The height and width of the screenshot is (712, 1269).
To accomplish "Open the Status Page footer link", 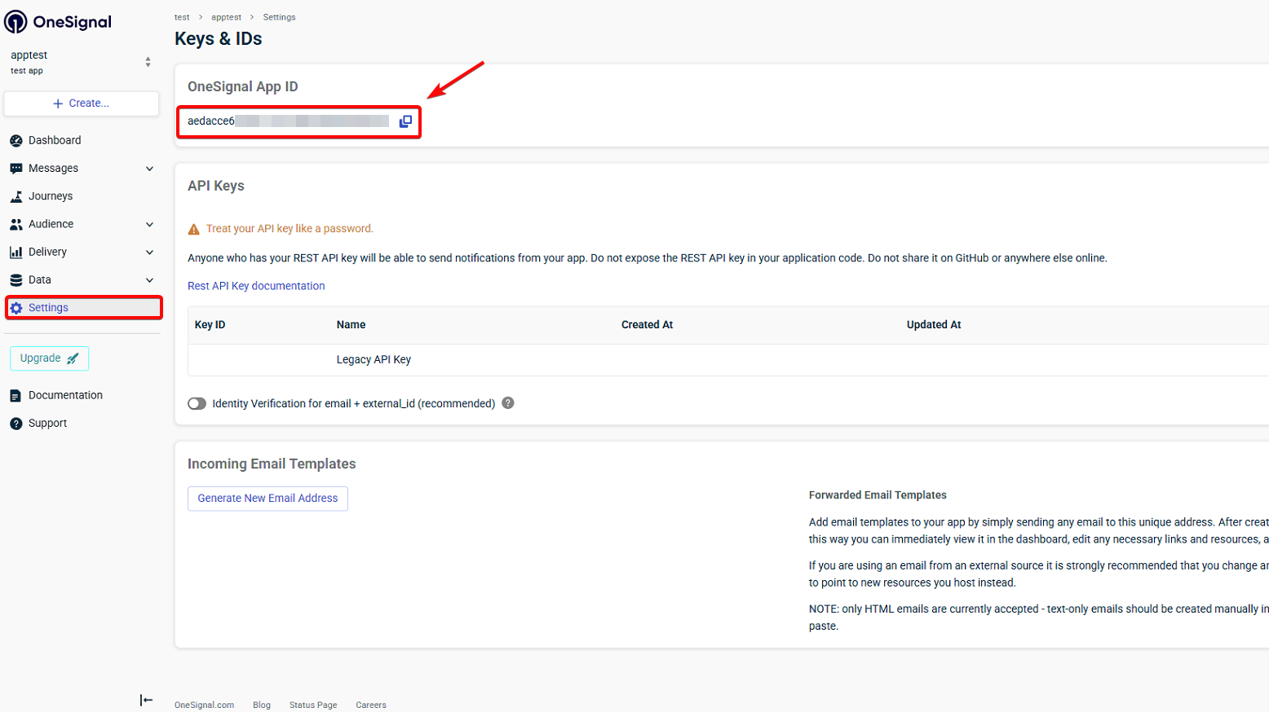I will point(313,705).
